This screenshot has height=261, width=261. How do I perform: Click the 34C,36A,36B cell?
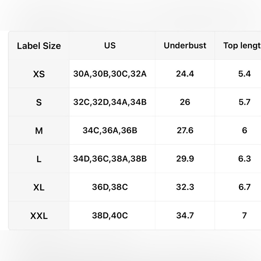click(110, 130)
